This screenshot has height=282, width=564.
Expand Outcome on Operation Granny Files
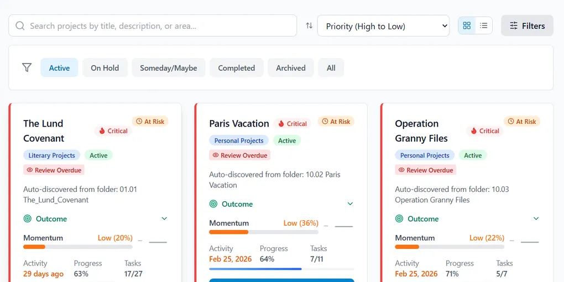point(536,219)
